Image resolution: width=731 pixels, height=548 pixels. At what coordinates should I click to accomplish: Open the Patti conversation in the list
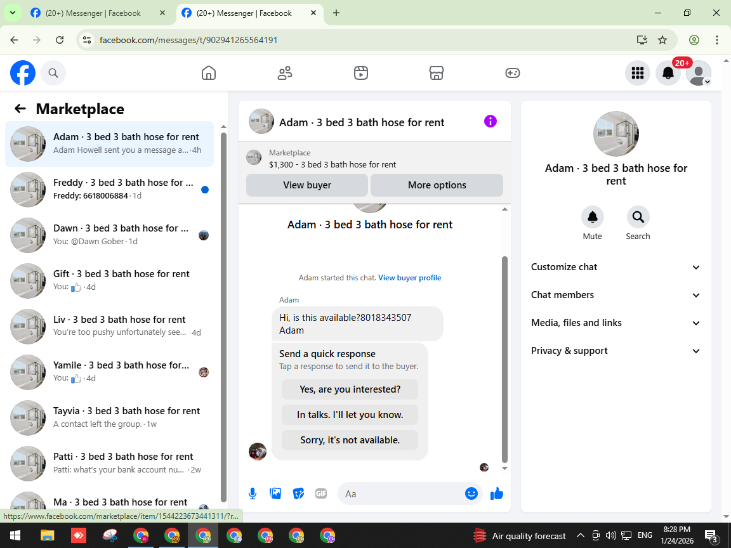tap(110, 463)
